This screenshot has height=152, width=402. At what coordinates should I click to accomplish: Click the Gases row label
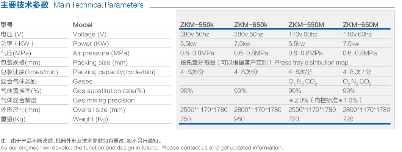tap(82, 81)
